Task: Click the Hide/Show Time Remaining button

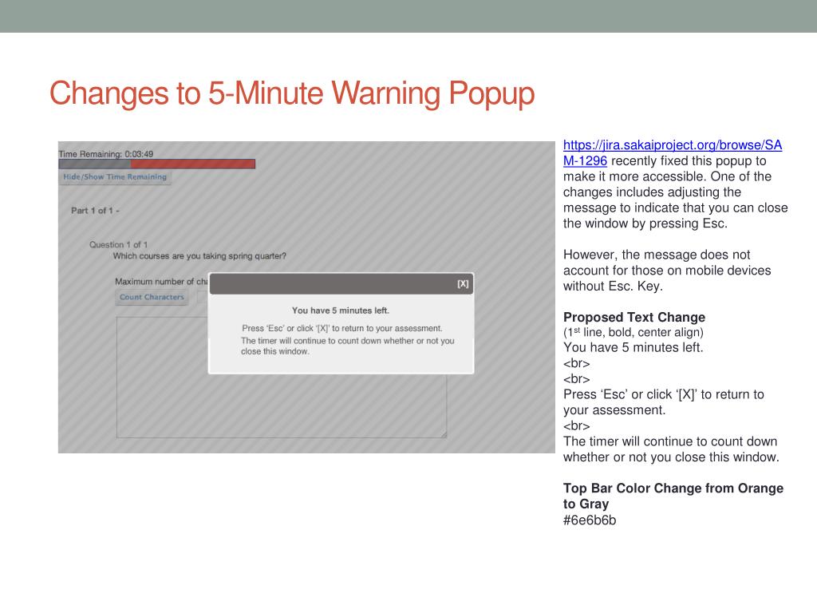Action: tap(115, 177)
